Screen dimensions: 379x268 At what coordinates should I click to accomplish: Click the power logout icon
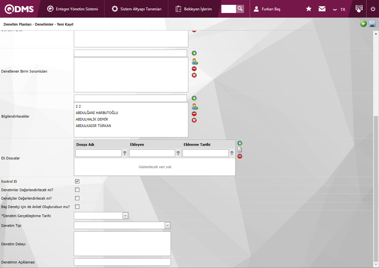(x=373, y=9)
